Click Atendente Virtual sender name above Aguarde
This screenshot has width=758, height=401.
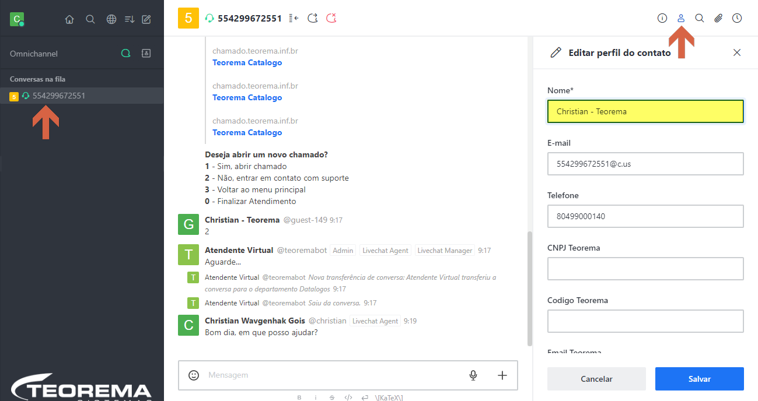[x=239, y=250]
